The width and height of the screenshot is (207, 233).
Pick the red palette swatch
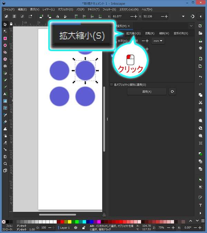coord(62,222)
